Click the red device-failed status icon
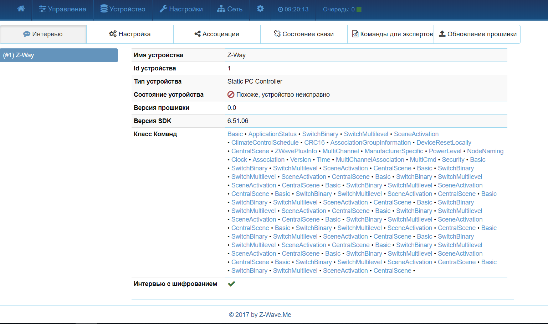 pos(231,95)
